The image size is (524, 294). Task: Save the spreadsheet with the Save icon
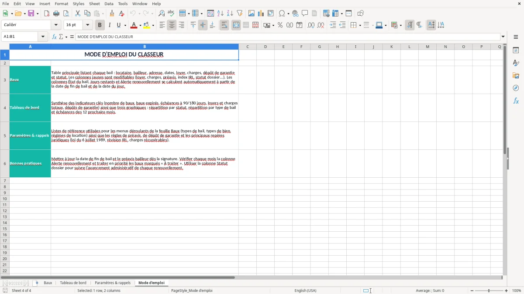click(31, 14)
